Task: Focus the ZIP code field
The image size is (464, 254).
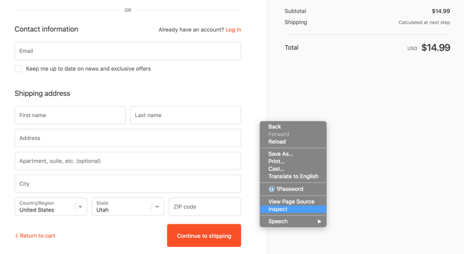Action: [x=205, y=207]
